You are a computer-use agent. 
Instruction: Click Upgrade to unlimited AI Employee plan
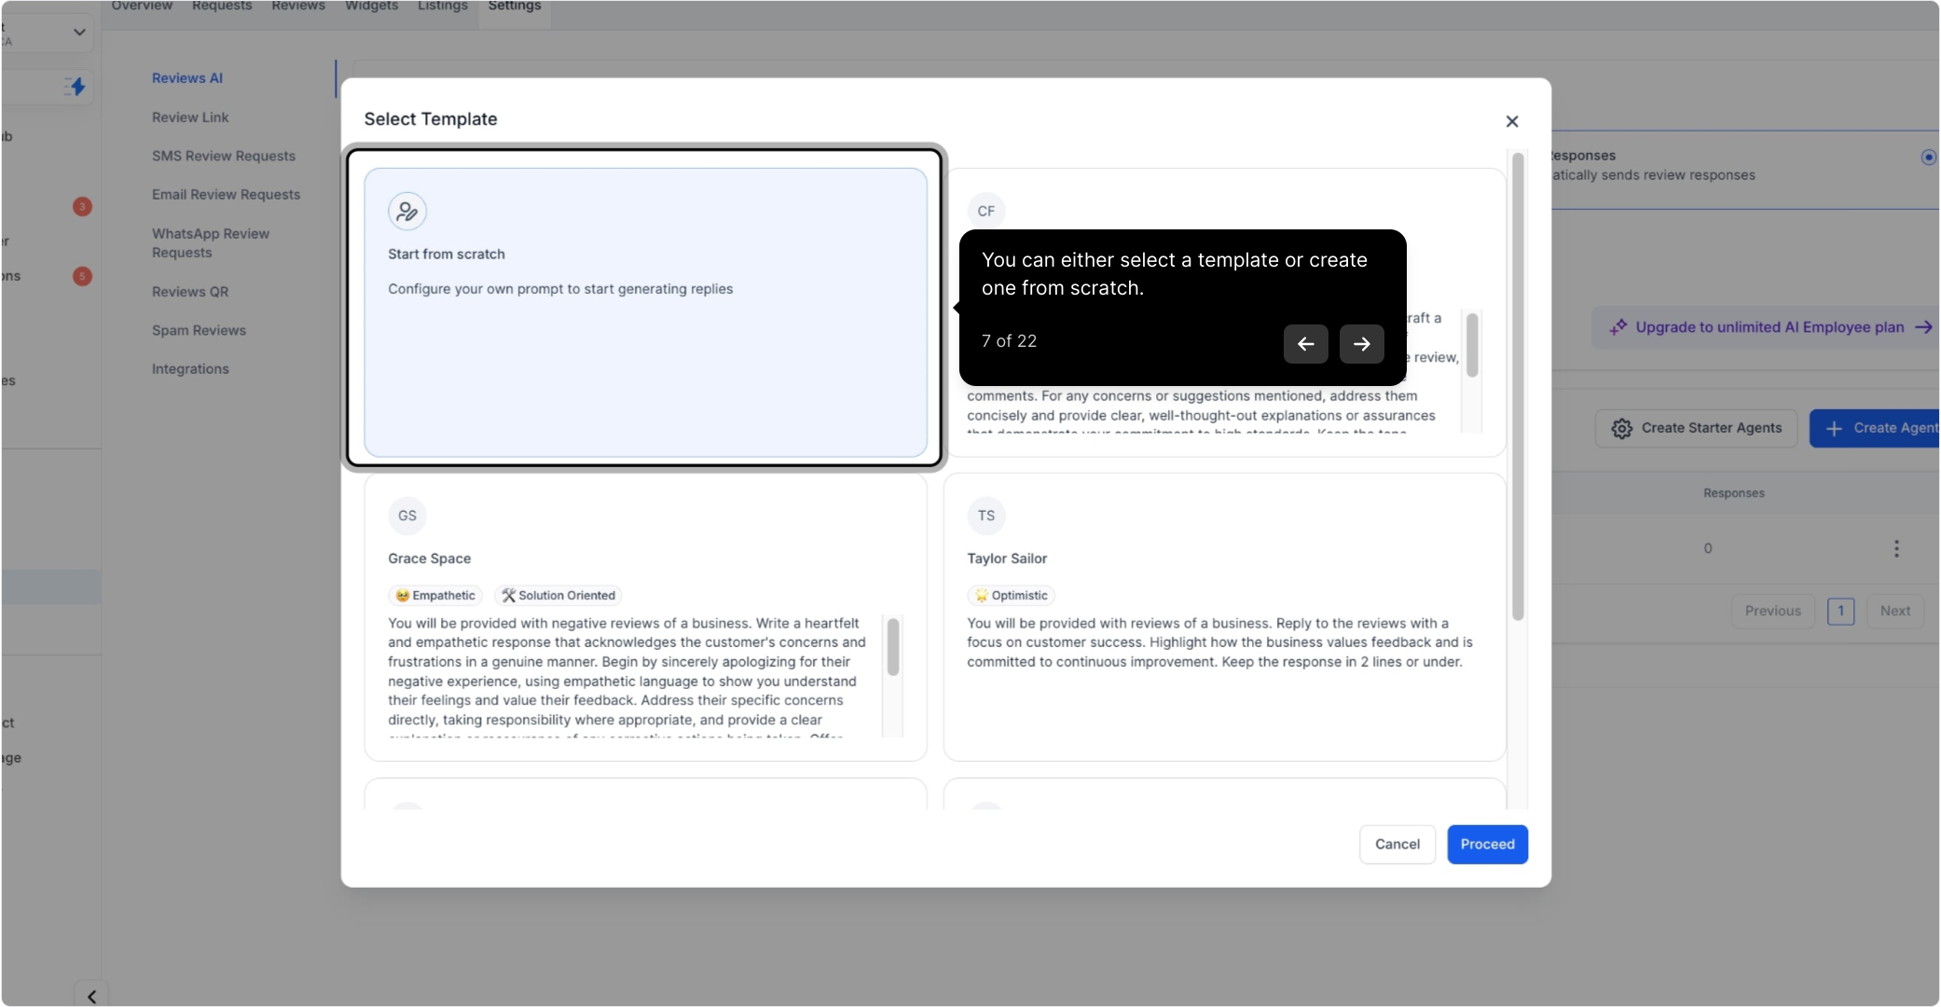[x=1769, y=327]
